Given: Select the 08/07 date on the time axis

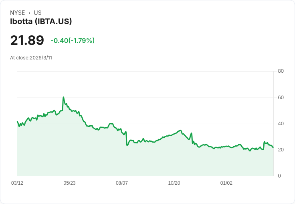Looking at the screenshot, I should pos(122,183).
